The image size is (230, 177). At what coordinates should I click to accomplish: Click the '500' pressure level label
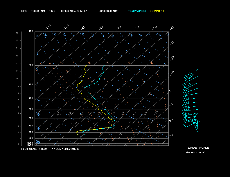[31, 109]
